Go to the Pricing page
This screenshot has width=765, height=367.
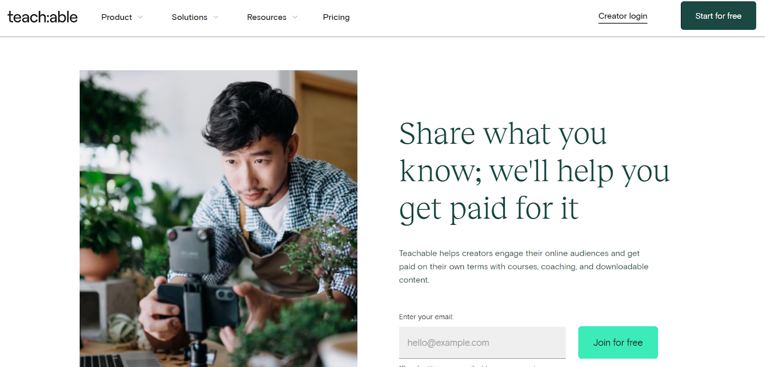click(x=336, y=17)
